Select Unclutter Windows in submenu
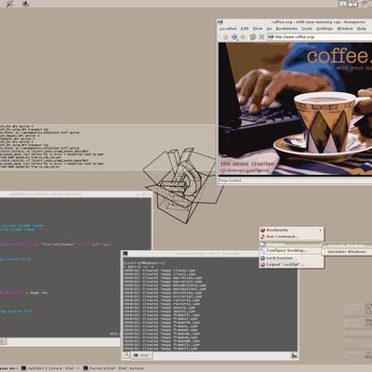 click(x=348, y=252)
